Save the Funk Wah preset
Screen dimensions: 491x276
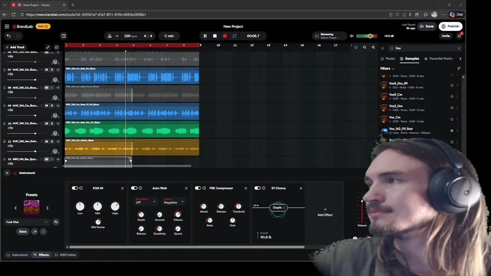pos(23,232)
